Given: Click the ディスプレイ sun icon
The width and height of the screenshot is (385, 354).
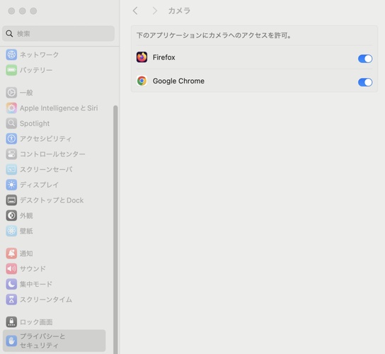Looking at the screenshot, I should coord(11,185).
